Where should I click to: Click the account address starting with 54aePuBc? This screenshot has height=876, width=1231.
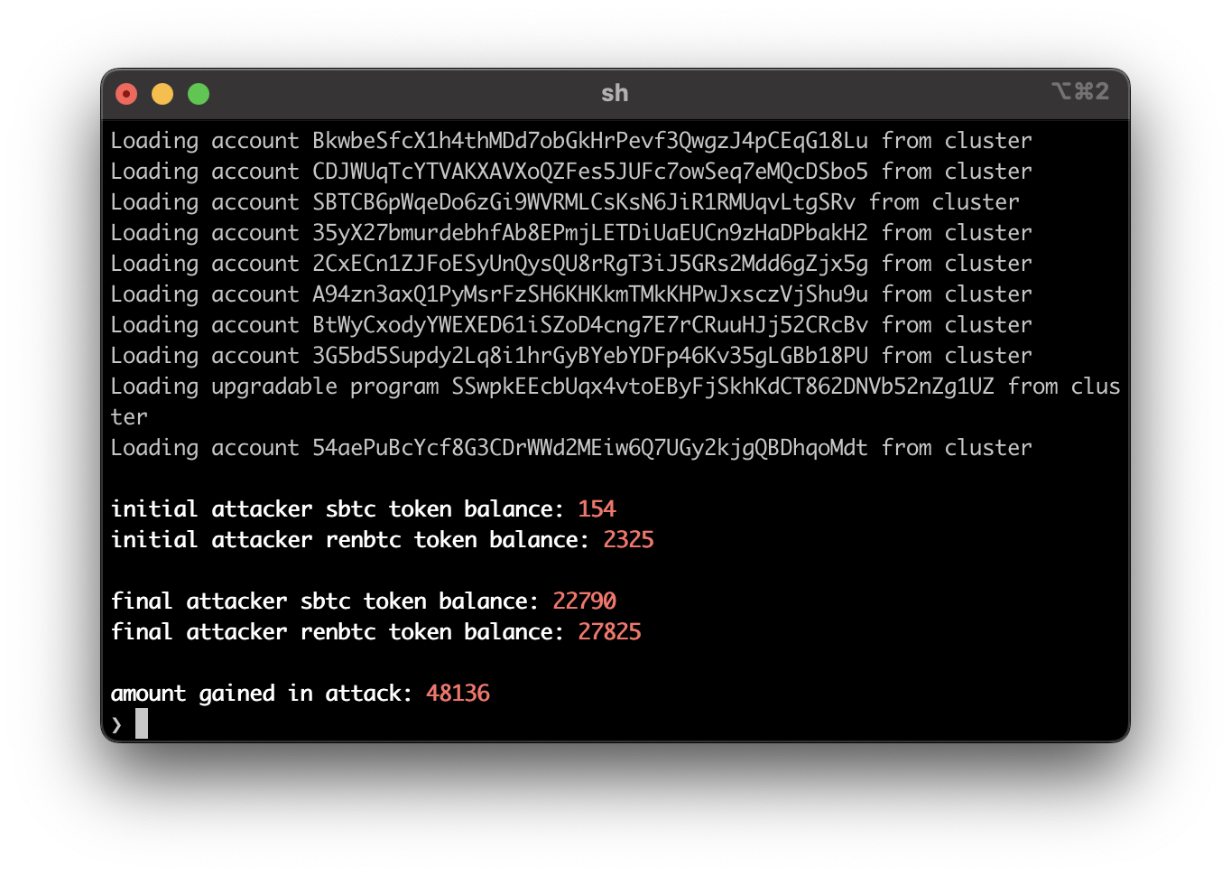pyautogui.click(x=590, y=448)
